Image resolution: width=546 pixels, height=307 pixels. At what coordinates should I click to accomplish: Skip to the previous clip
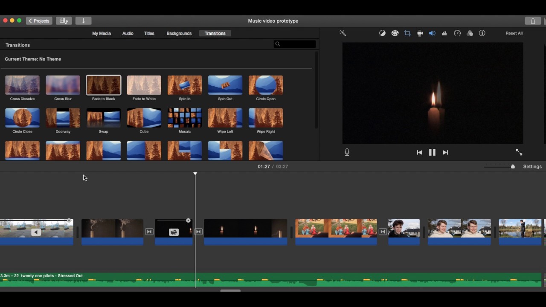click(419, 152)
